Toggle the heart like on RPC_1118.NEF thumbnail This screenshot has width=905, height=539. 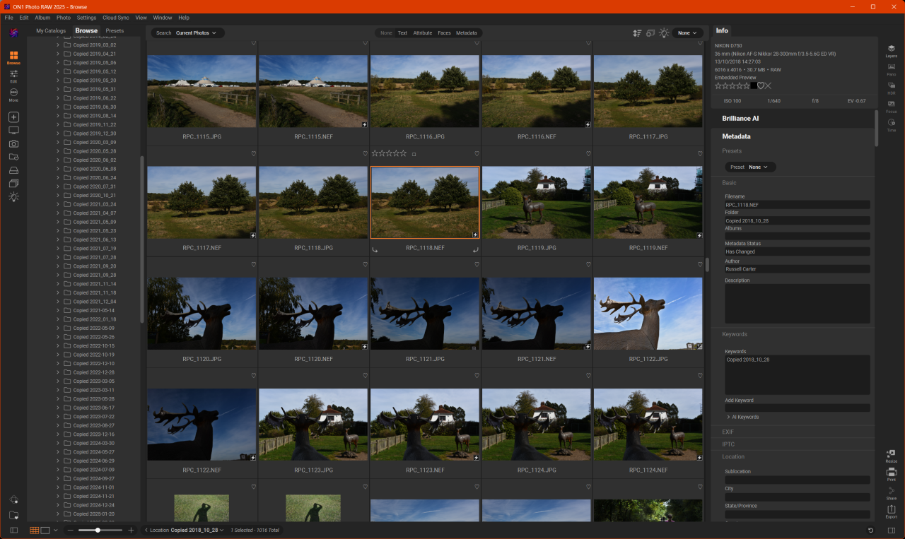click(x=477, y=154)
